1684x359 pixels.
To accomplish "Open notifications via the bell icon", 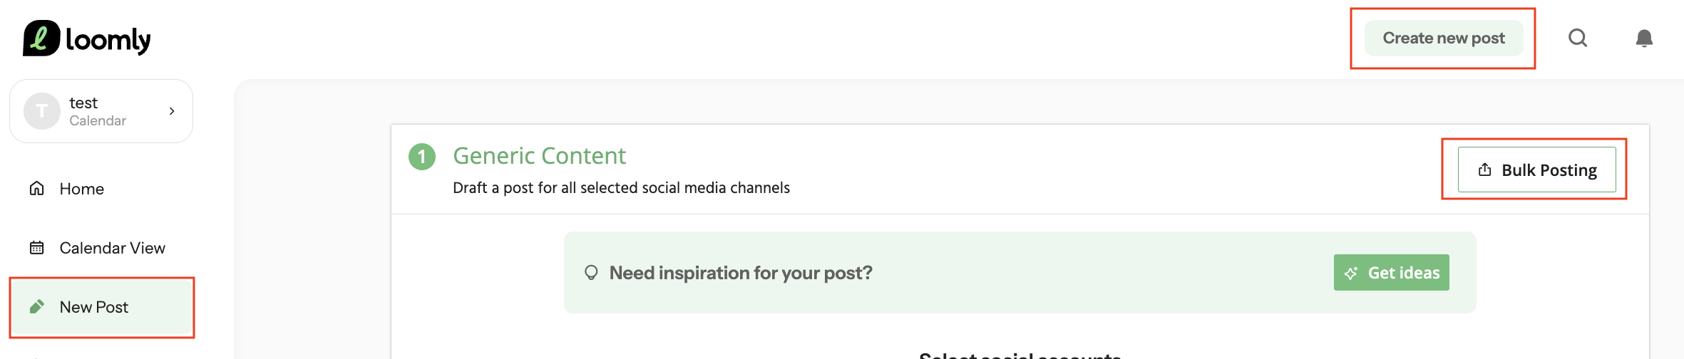I will coord(1644,38).
